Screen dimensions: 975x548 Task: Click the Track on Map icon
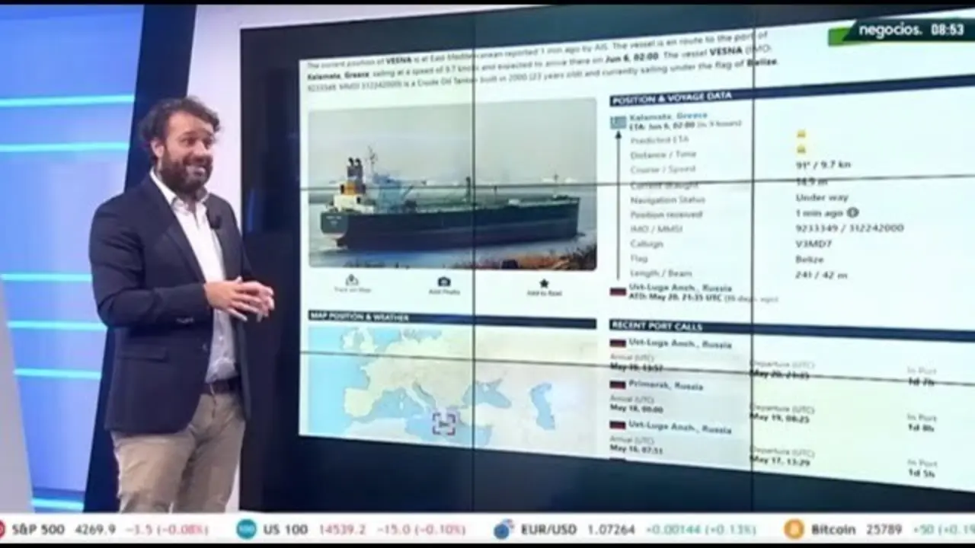(x=352, y=281)
